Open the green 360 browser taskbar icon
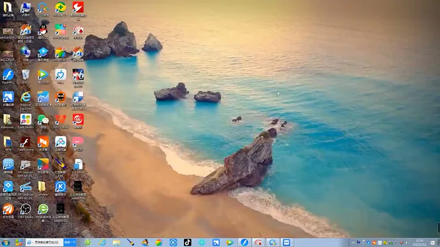 [x=88, y=243]
